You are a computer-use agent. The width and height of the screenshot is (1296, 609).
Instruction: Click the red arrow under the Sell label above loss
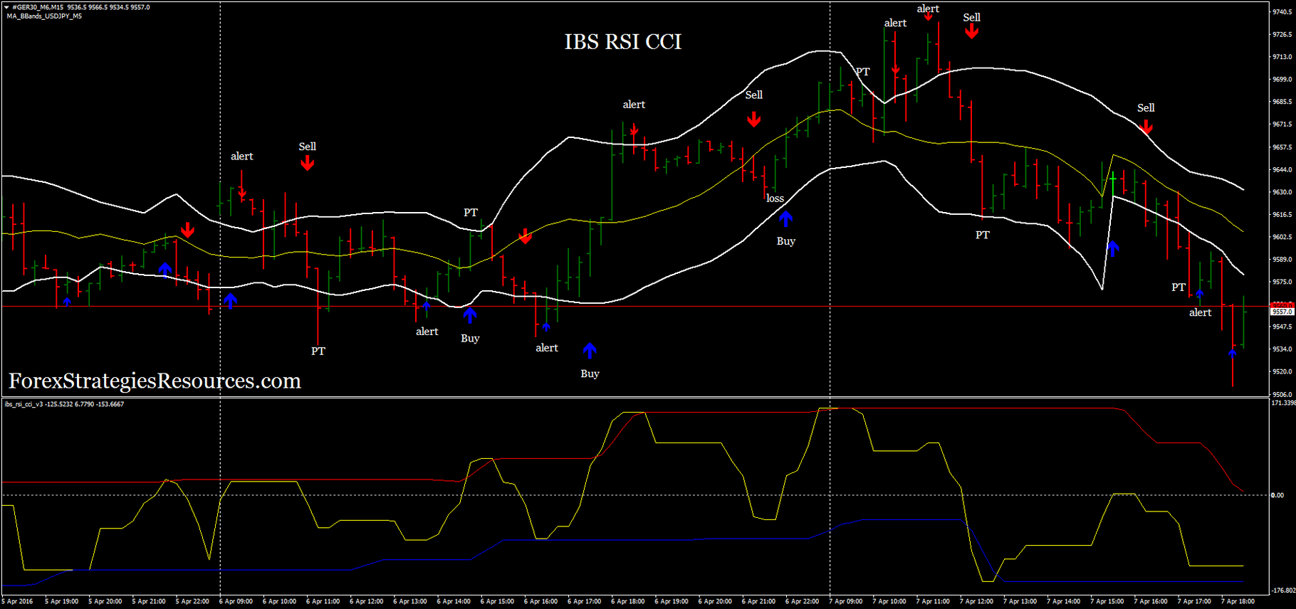coord(753,120)
